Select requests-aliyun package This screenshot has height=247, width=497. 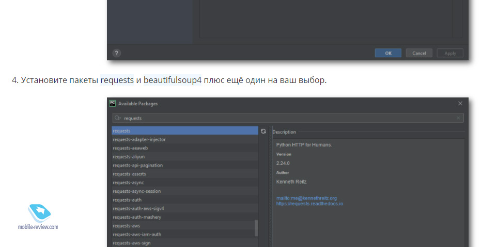(185, 157)
